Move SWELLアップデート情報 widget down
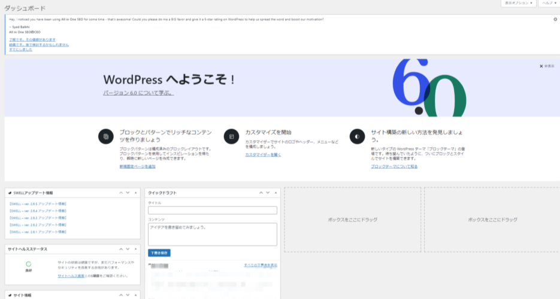560x299 pixels. [128, 193]
